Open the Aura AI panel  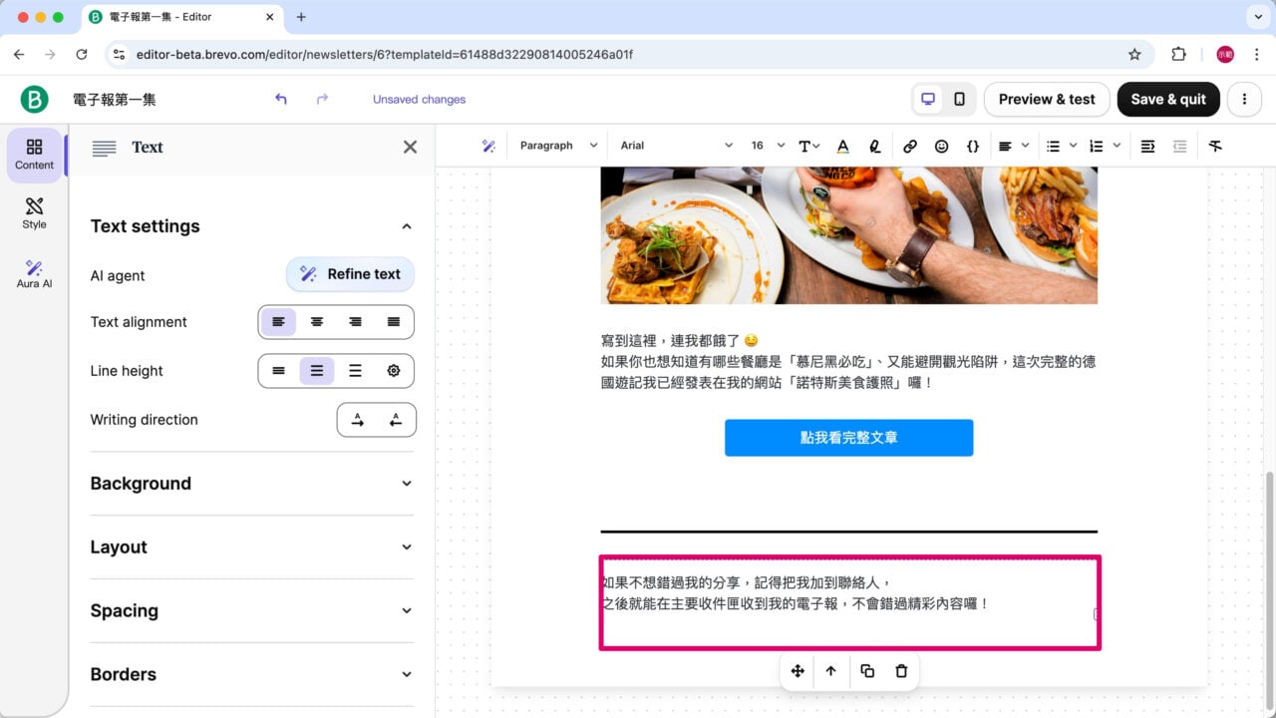(x=34, y=273)
